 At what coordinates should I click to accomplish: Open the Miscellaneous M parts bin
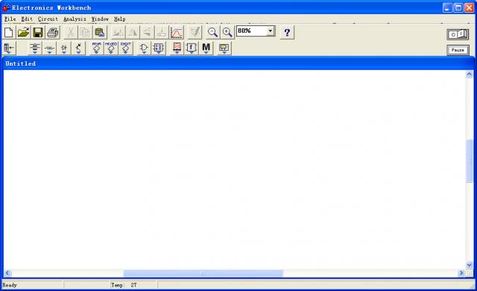click(x=206, y=48)
